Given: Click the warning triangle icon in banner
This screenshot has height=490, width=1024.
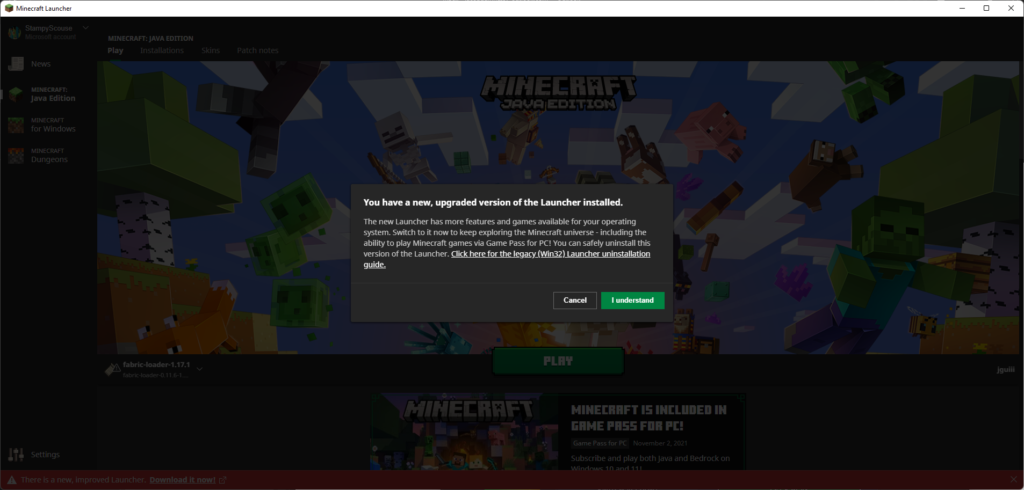Looking at the screenshot, I should (x=12, y=480).
